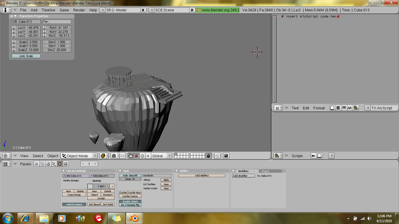Toggle the LocY lock
Screen dimensions: 399x224
click(x=14, y=32)
